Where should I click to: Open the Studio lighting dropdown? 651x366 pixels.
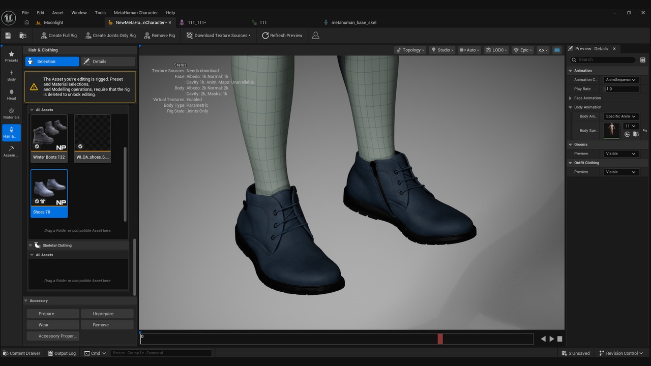(x=442, y=50)
